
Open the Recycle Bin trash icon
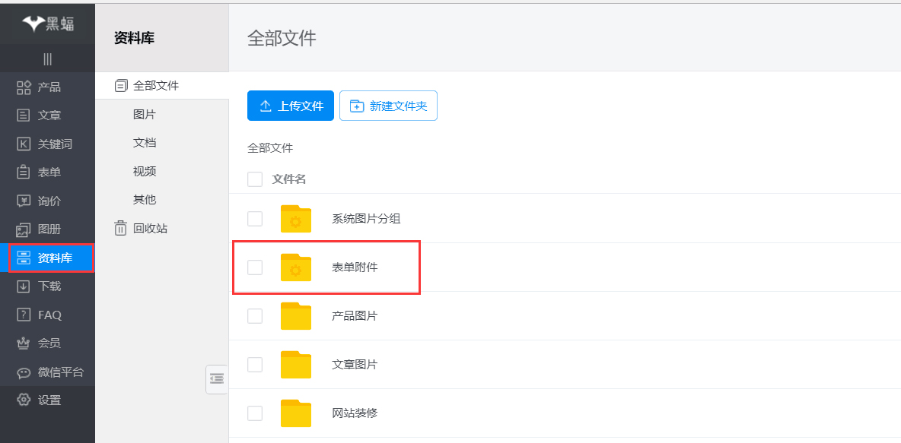point(120,228)
